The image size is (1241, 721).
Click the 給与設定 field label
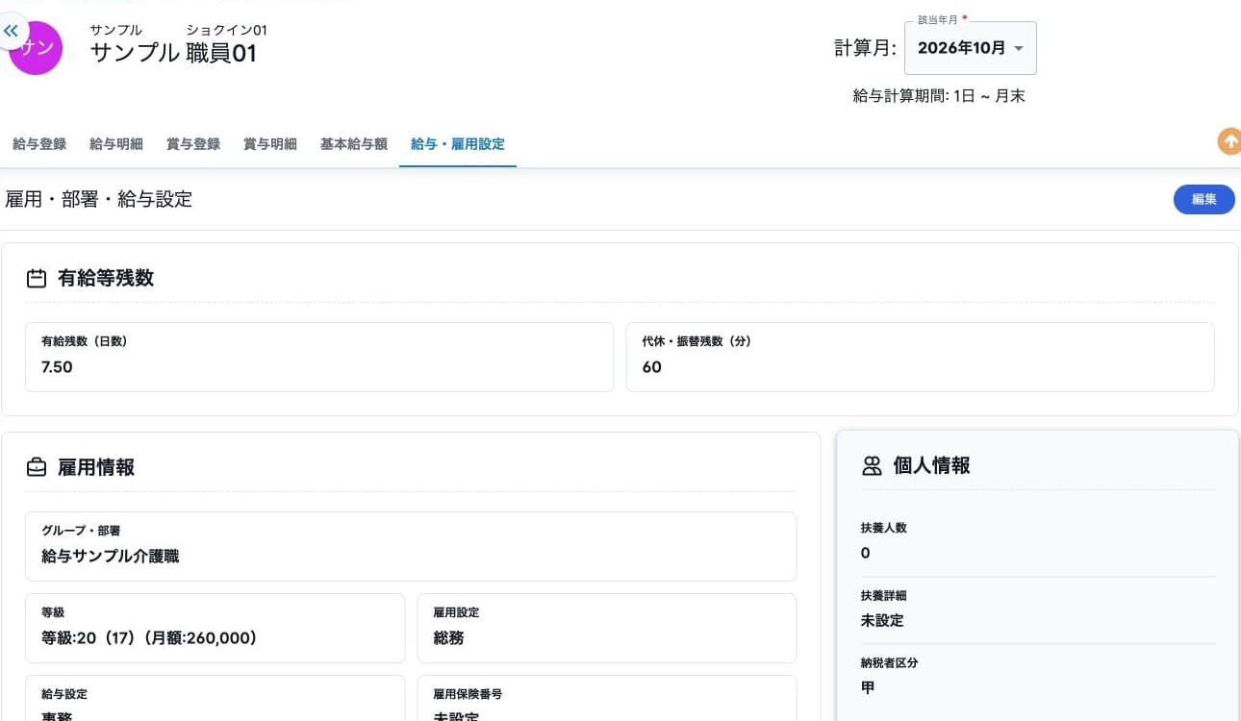click(x=64, y=693)
